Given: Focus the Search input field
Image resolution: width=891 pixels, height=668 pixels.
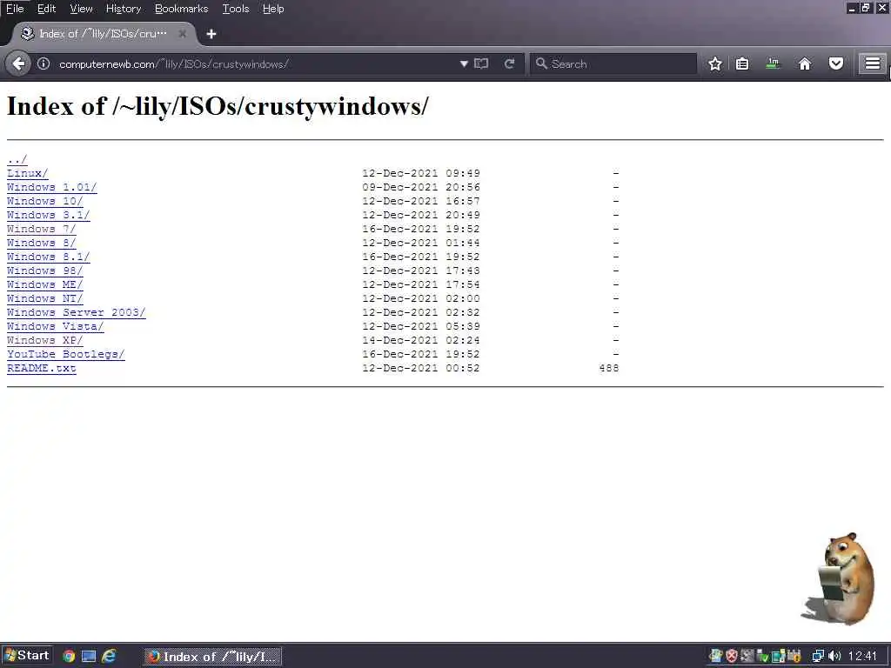Looking at the screenshot, I should [x=613, y=63].
